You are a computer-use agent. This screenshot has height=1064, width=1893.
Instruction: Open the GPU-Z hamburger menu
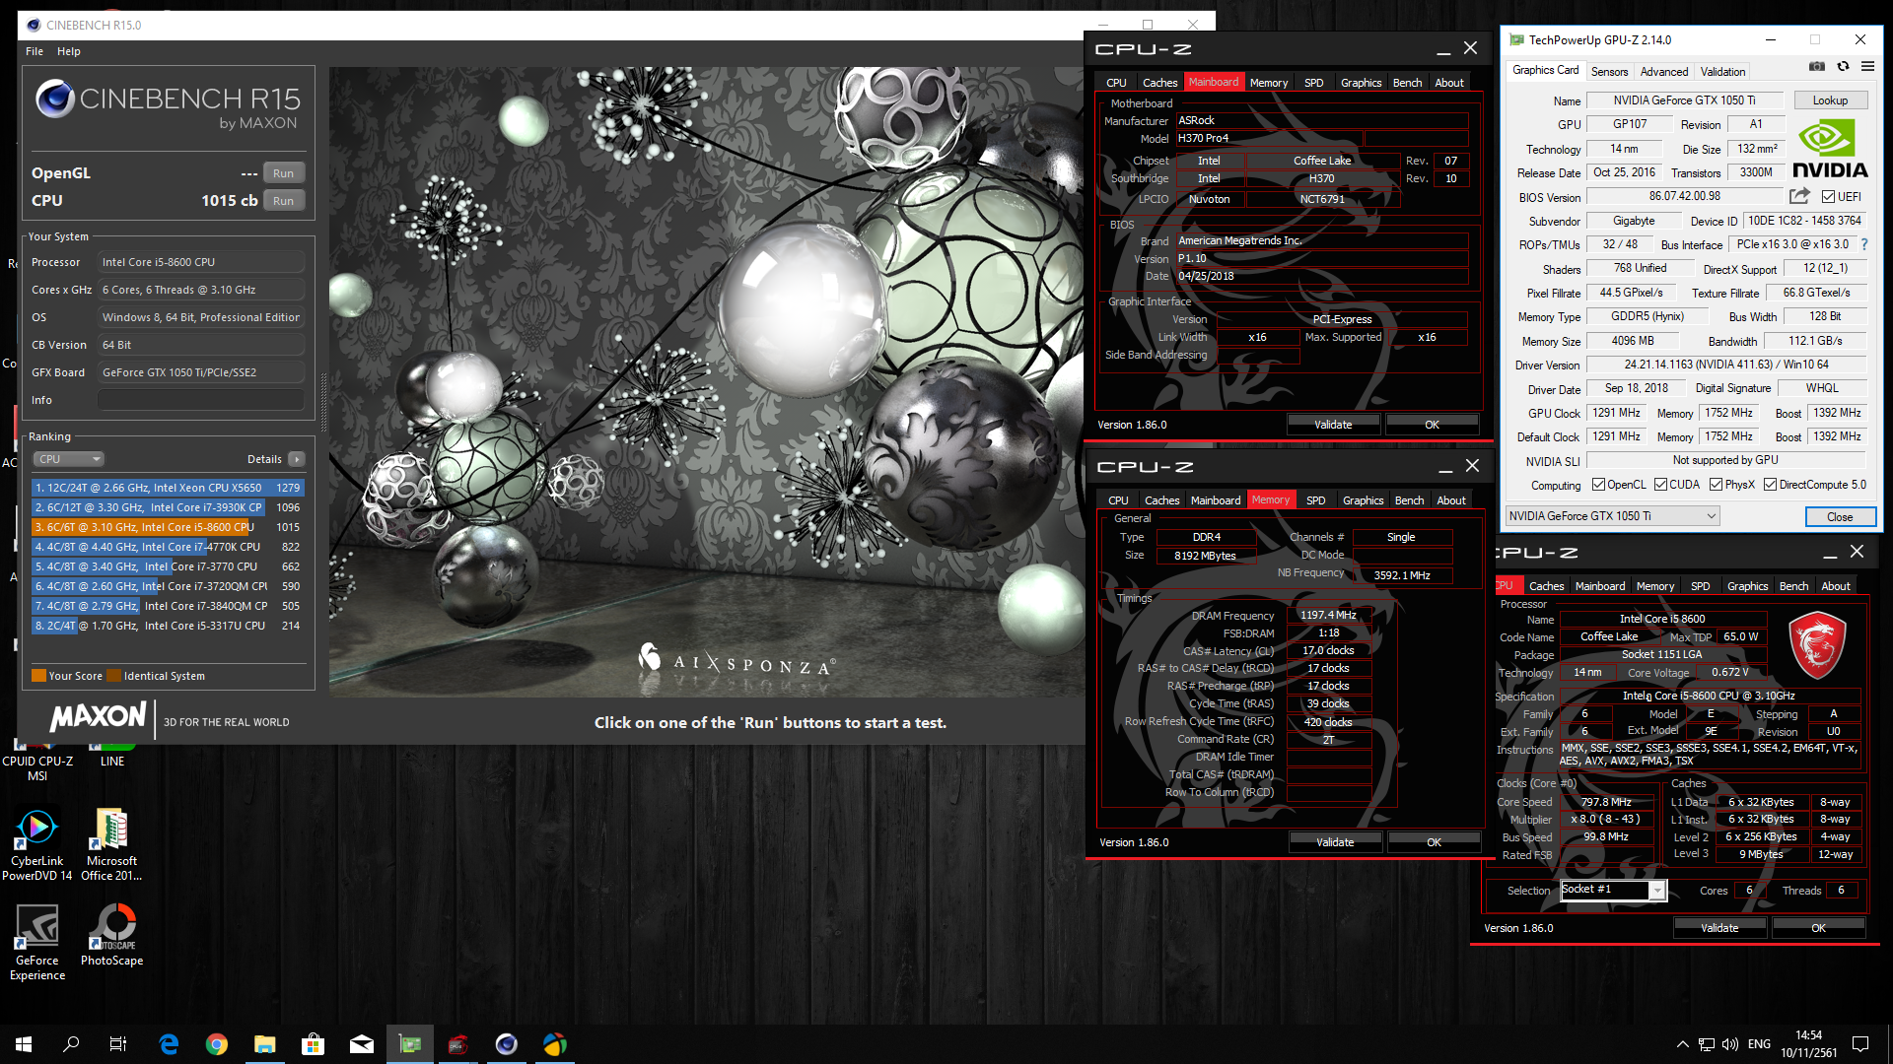1867,67
